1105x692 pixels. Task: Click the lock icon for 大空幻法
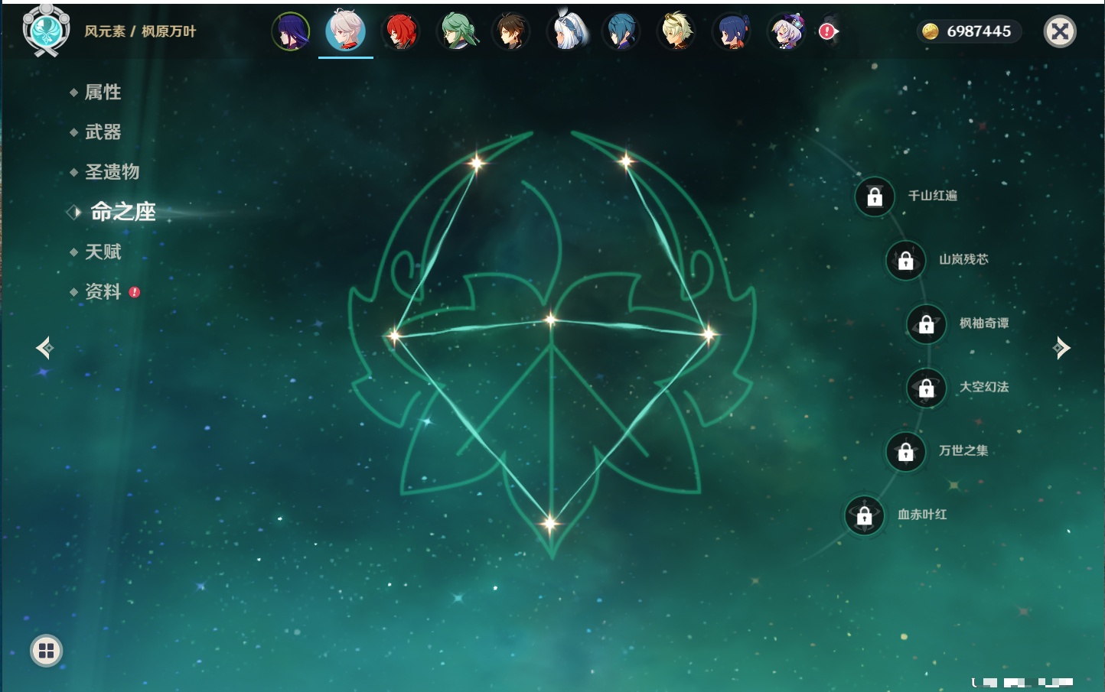(927, 388)
